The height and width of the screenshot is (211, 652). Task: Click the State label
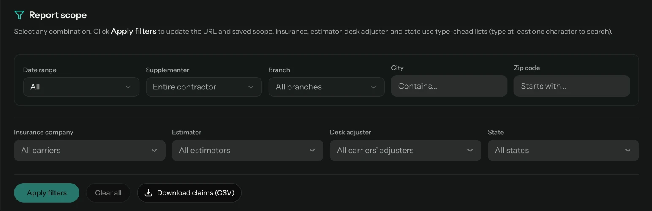tap(496, 132)
